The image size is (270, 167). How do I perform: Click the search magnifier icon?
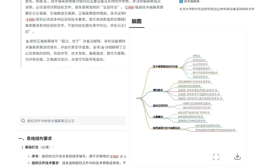tap(23, 121)
